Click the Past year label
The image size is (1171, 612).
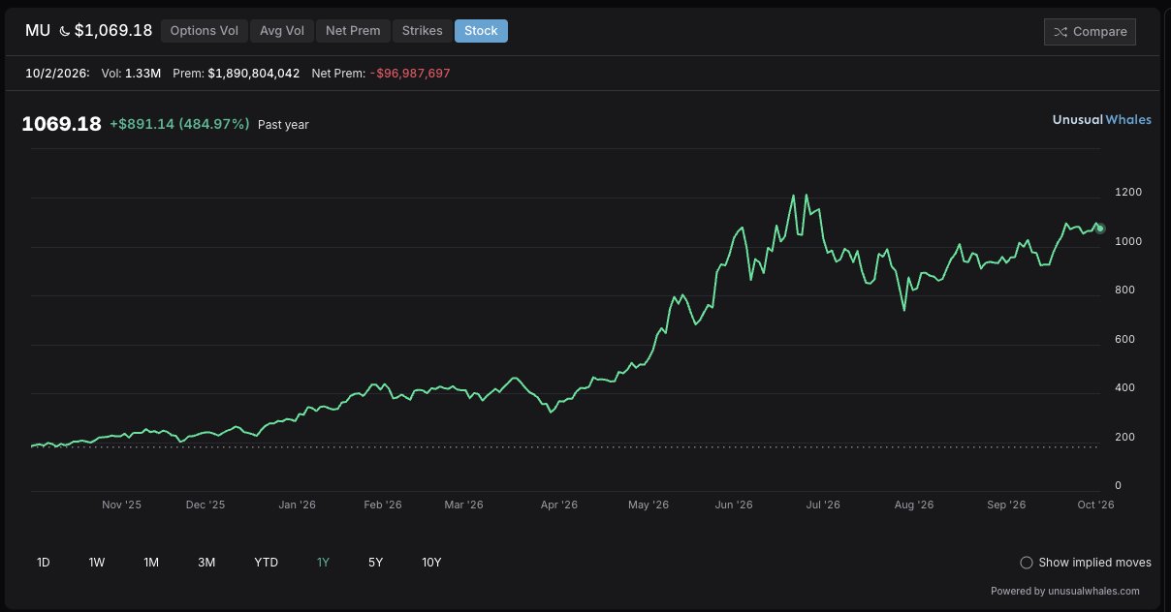(x=283, y=125)
